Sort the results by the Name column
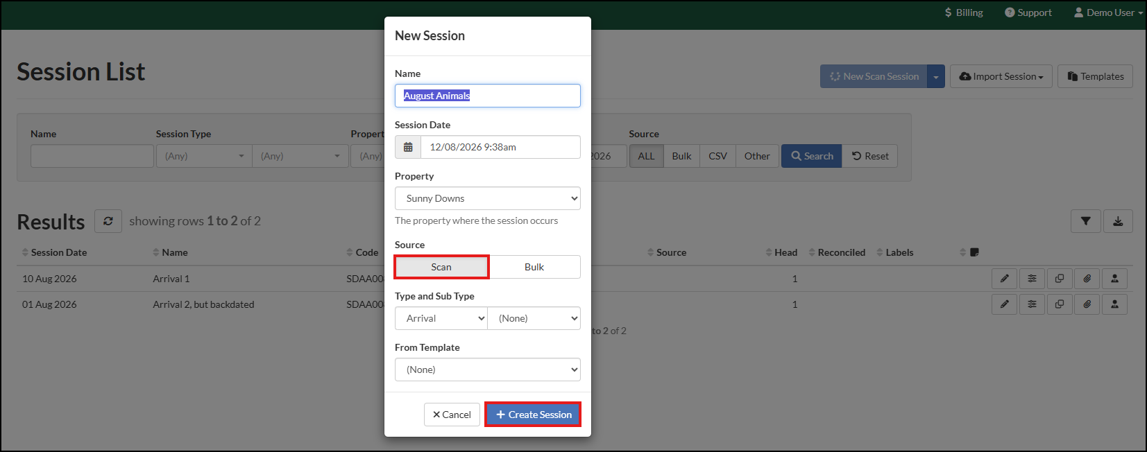This screenshot has height=452, width=1147. 170,252
